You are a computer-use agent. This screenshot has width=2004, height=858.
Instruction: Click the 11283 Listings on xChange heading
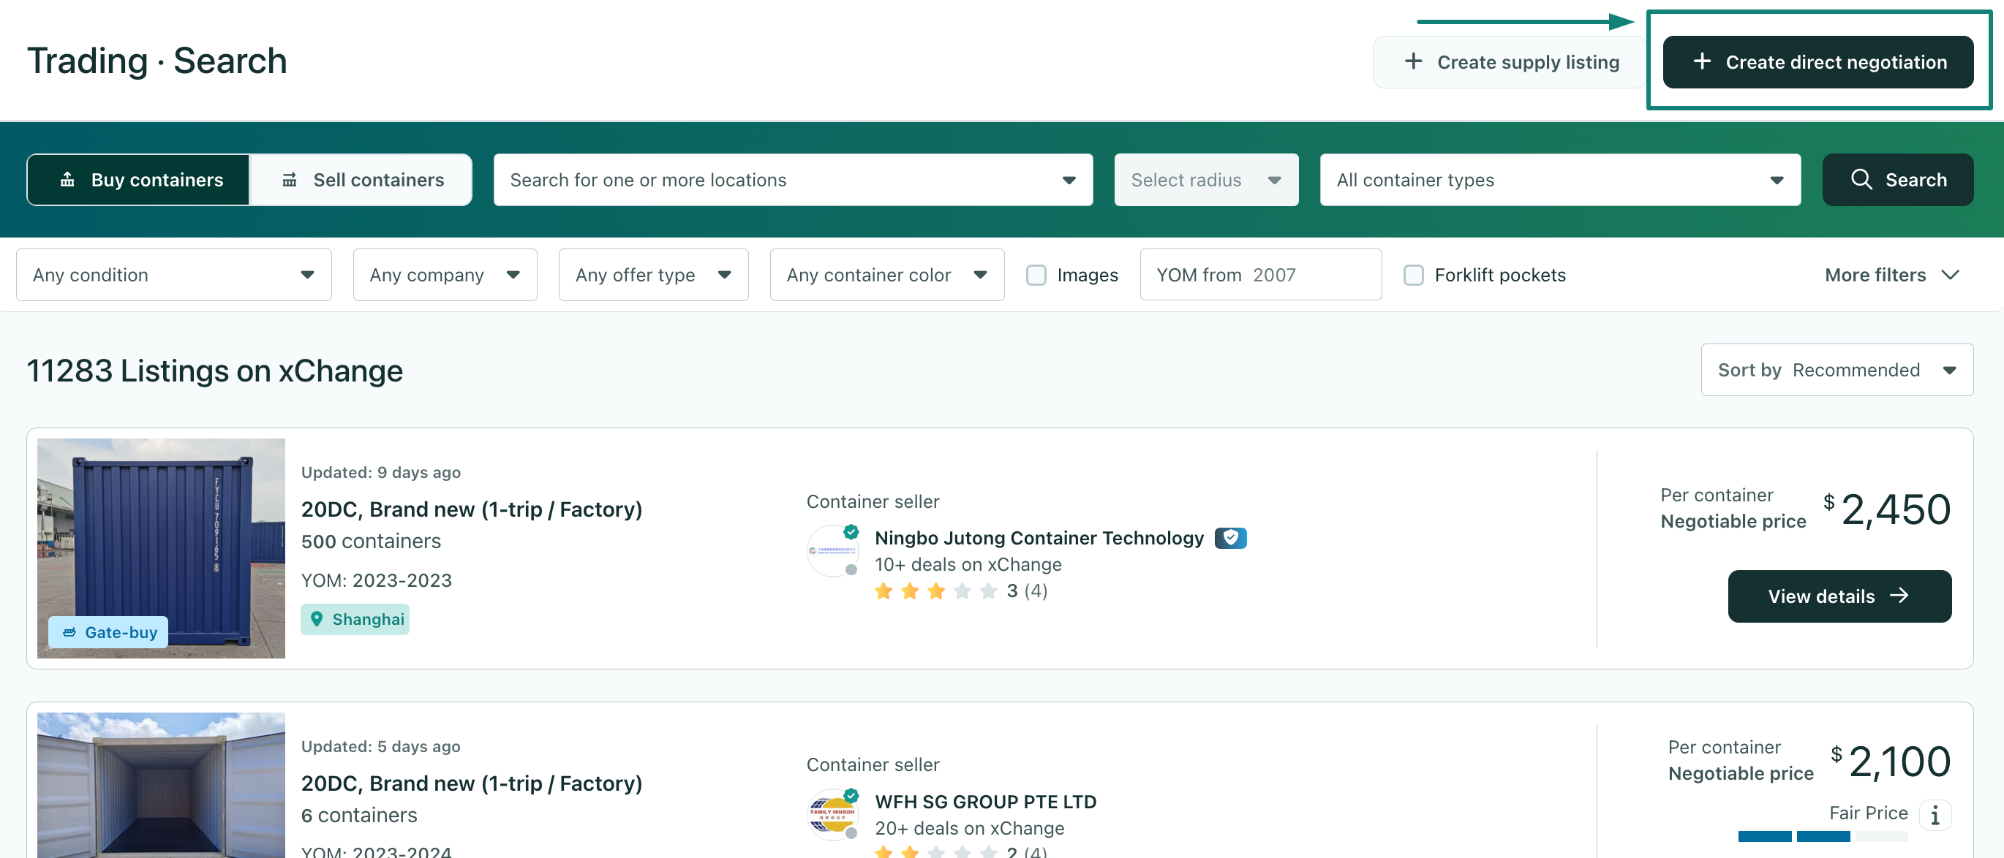pos(215,371)
